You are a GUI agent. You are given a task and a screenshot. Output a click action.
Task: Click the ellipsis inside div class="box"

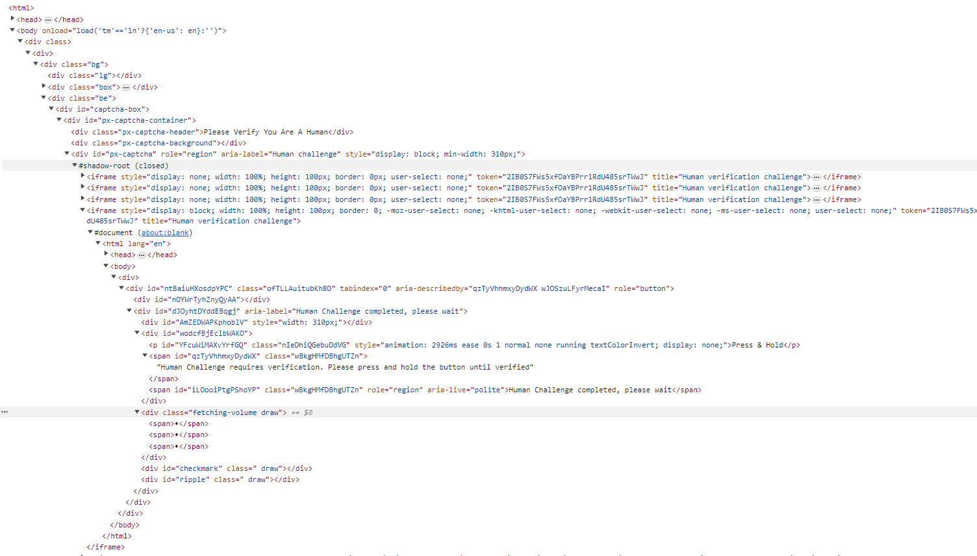point(127,86)
